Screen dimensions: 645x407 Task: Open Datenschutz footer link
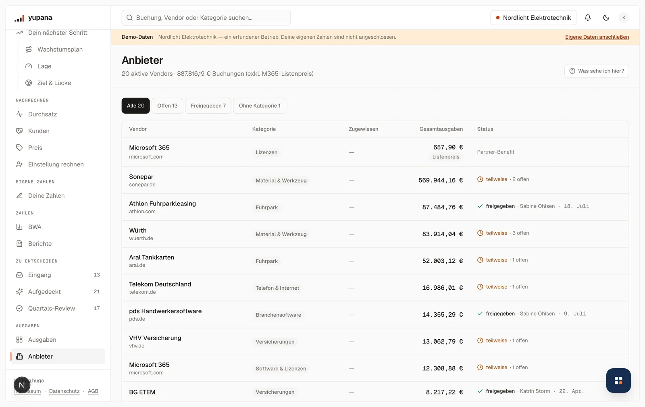click(x=64, y=391)
